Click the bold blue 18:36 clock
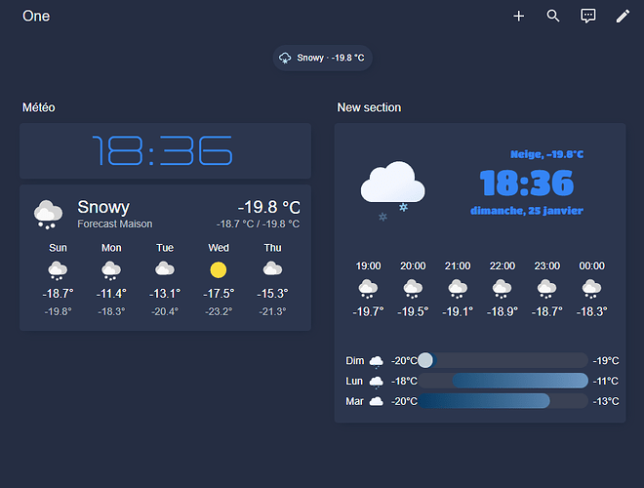Image resolution: width=644 pixels, height=488 pixels. 527,183
